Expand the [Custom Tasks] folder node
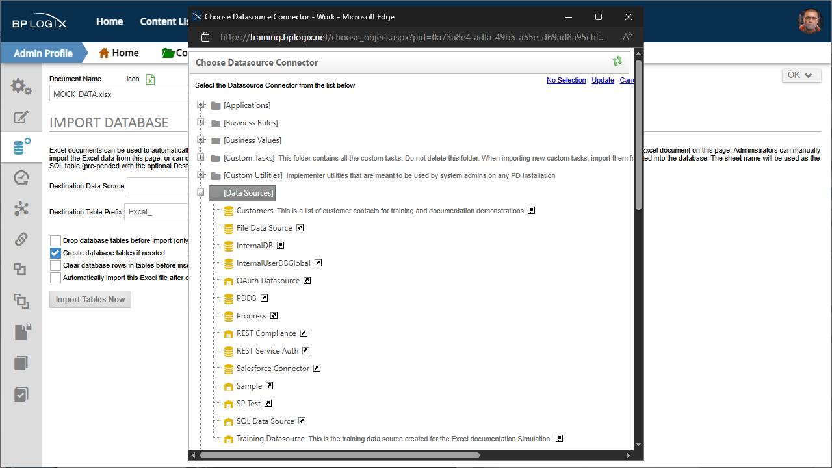The height and width of the screenshot is (468, 832). pyautogui.click(x=201, y=158)
